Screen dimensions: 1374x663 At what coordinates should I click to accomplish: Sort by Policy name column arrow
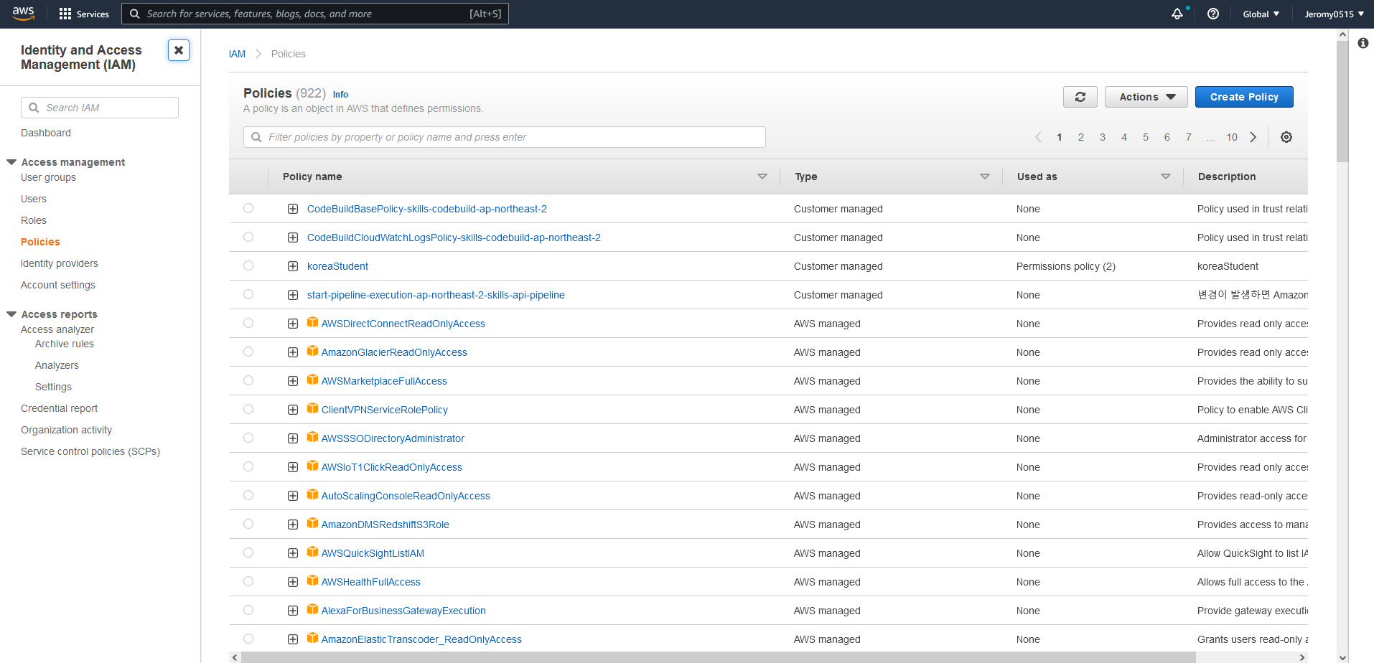[x=762, y=177]
